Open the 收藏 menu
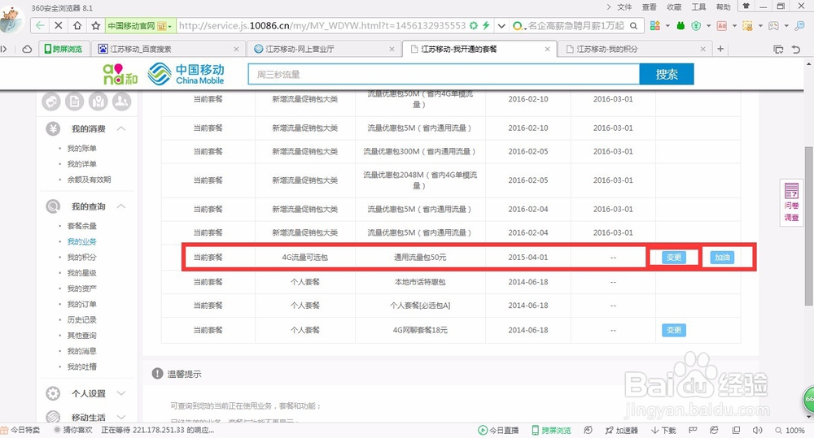This screenshot has height=438, width=814. point(674,7)
